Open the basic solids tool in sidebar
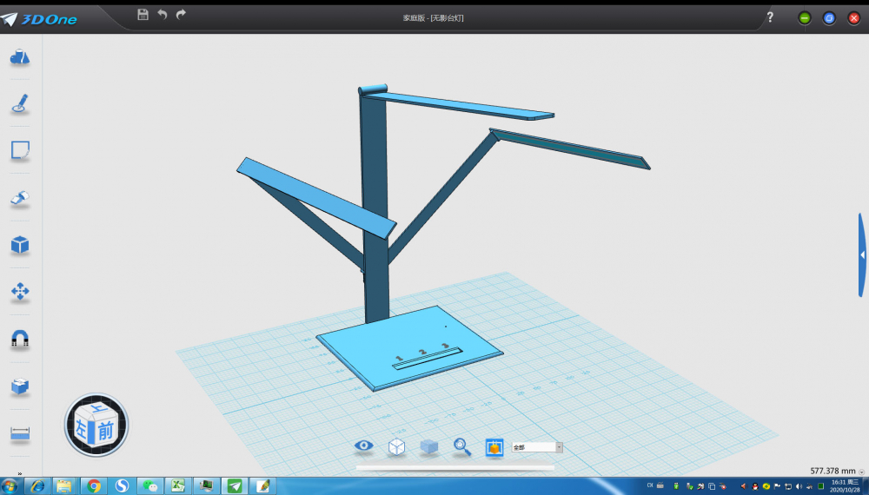Image resolution: width=869 pixels, height=495 pixels. pos(20,56)
